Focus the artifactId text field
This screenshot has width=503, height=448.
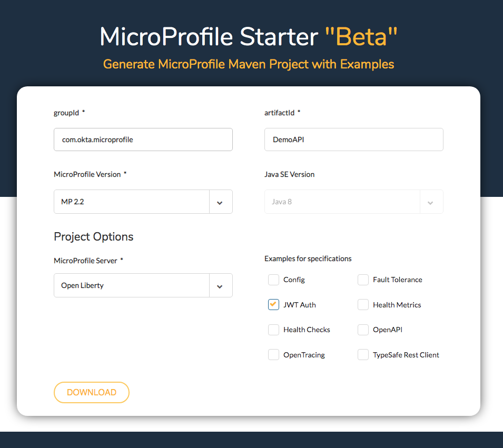click(353, 140)
